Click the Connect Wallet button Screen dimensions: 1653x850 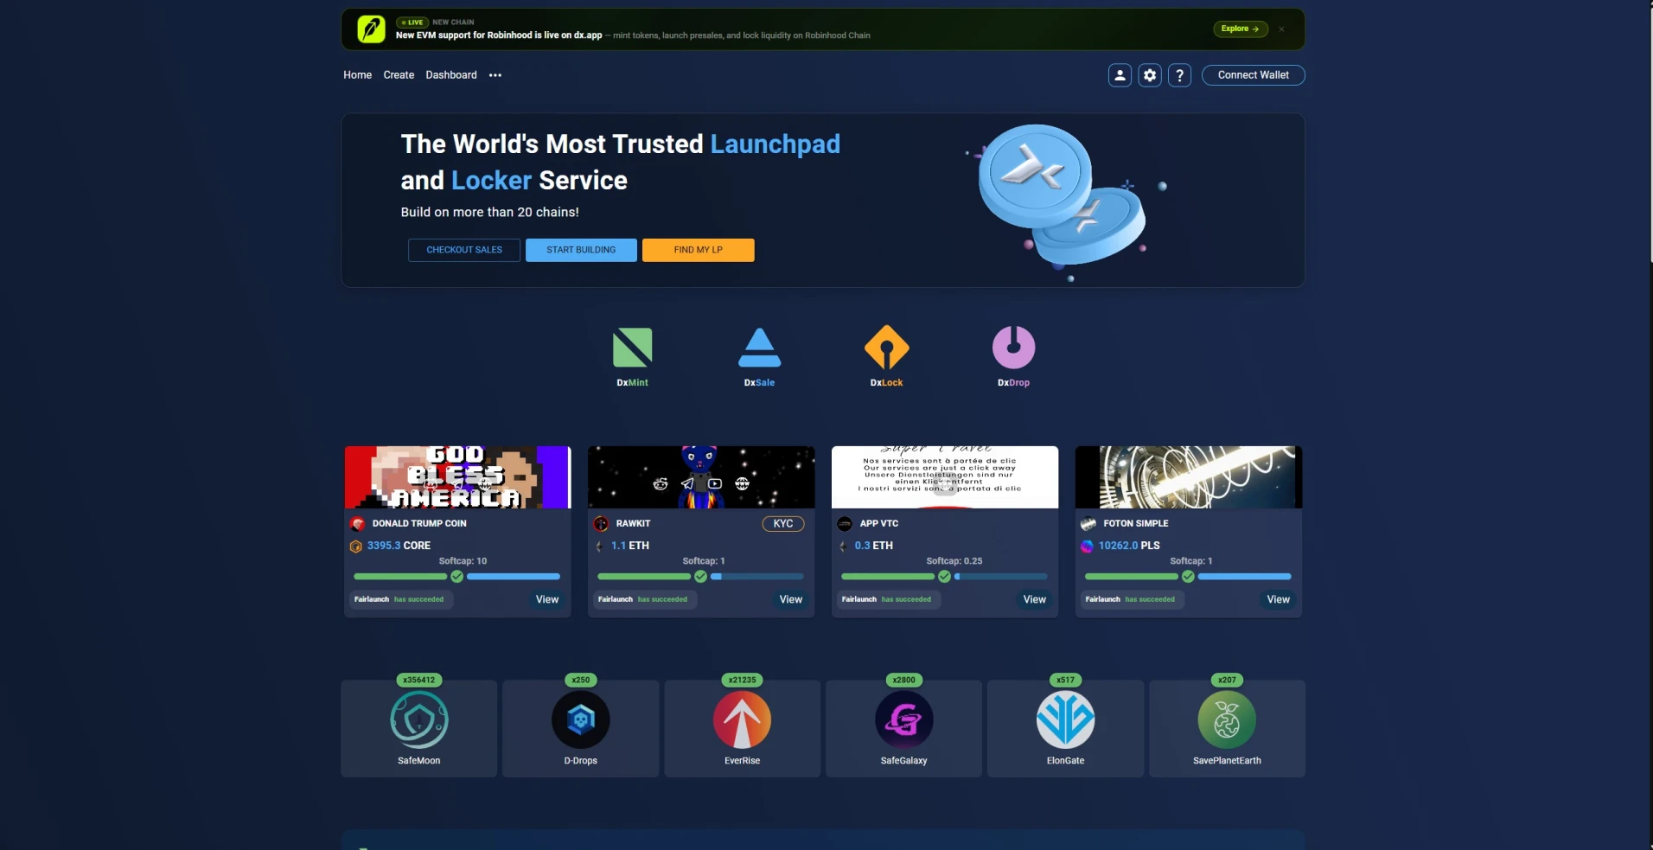tap(1253, 75)
